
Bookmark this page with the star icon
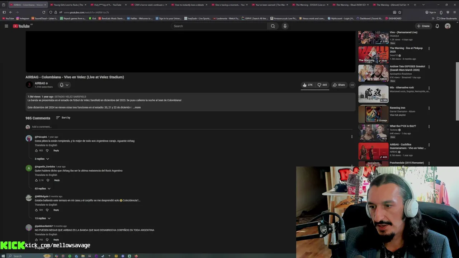[400, 12]
